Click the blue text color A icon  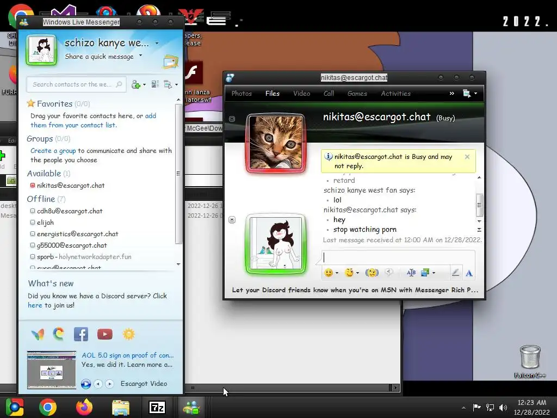pos(469,273)
